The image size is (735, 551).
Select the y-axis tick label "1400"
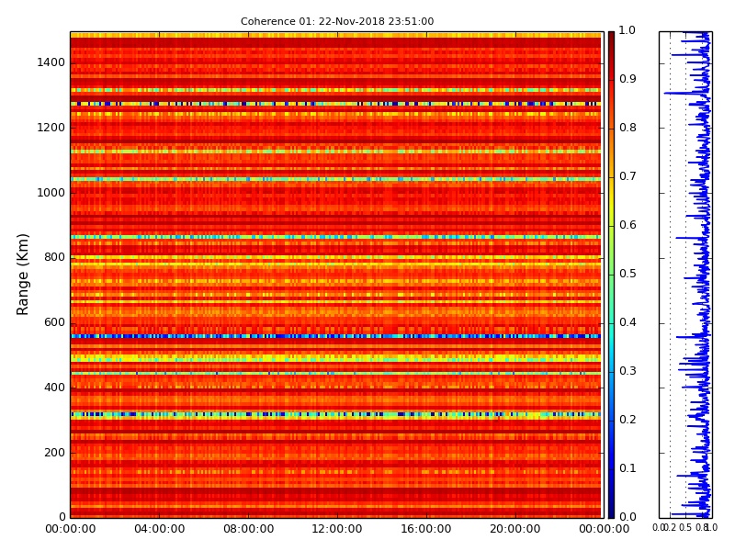point(51,62)
